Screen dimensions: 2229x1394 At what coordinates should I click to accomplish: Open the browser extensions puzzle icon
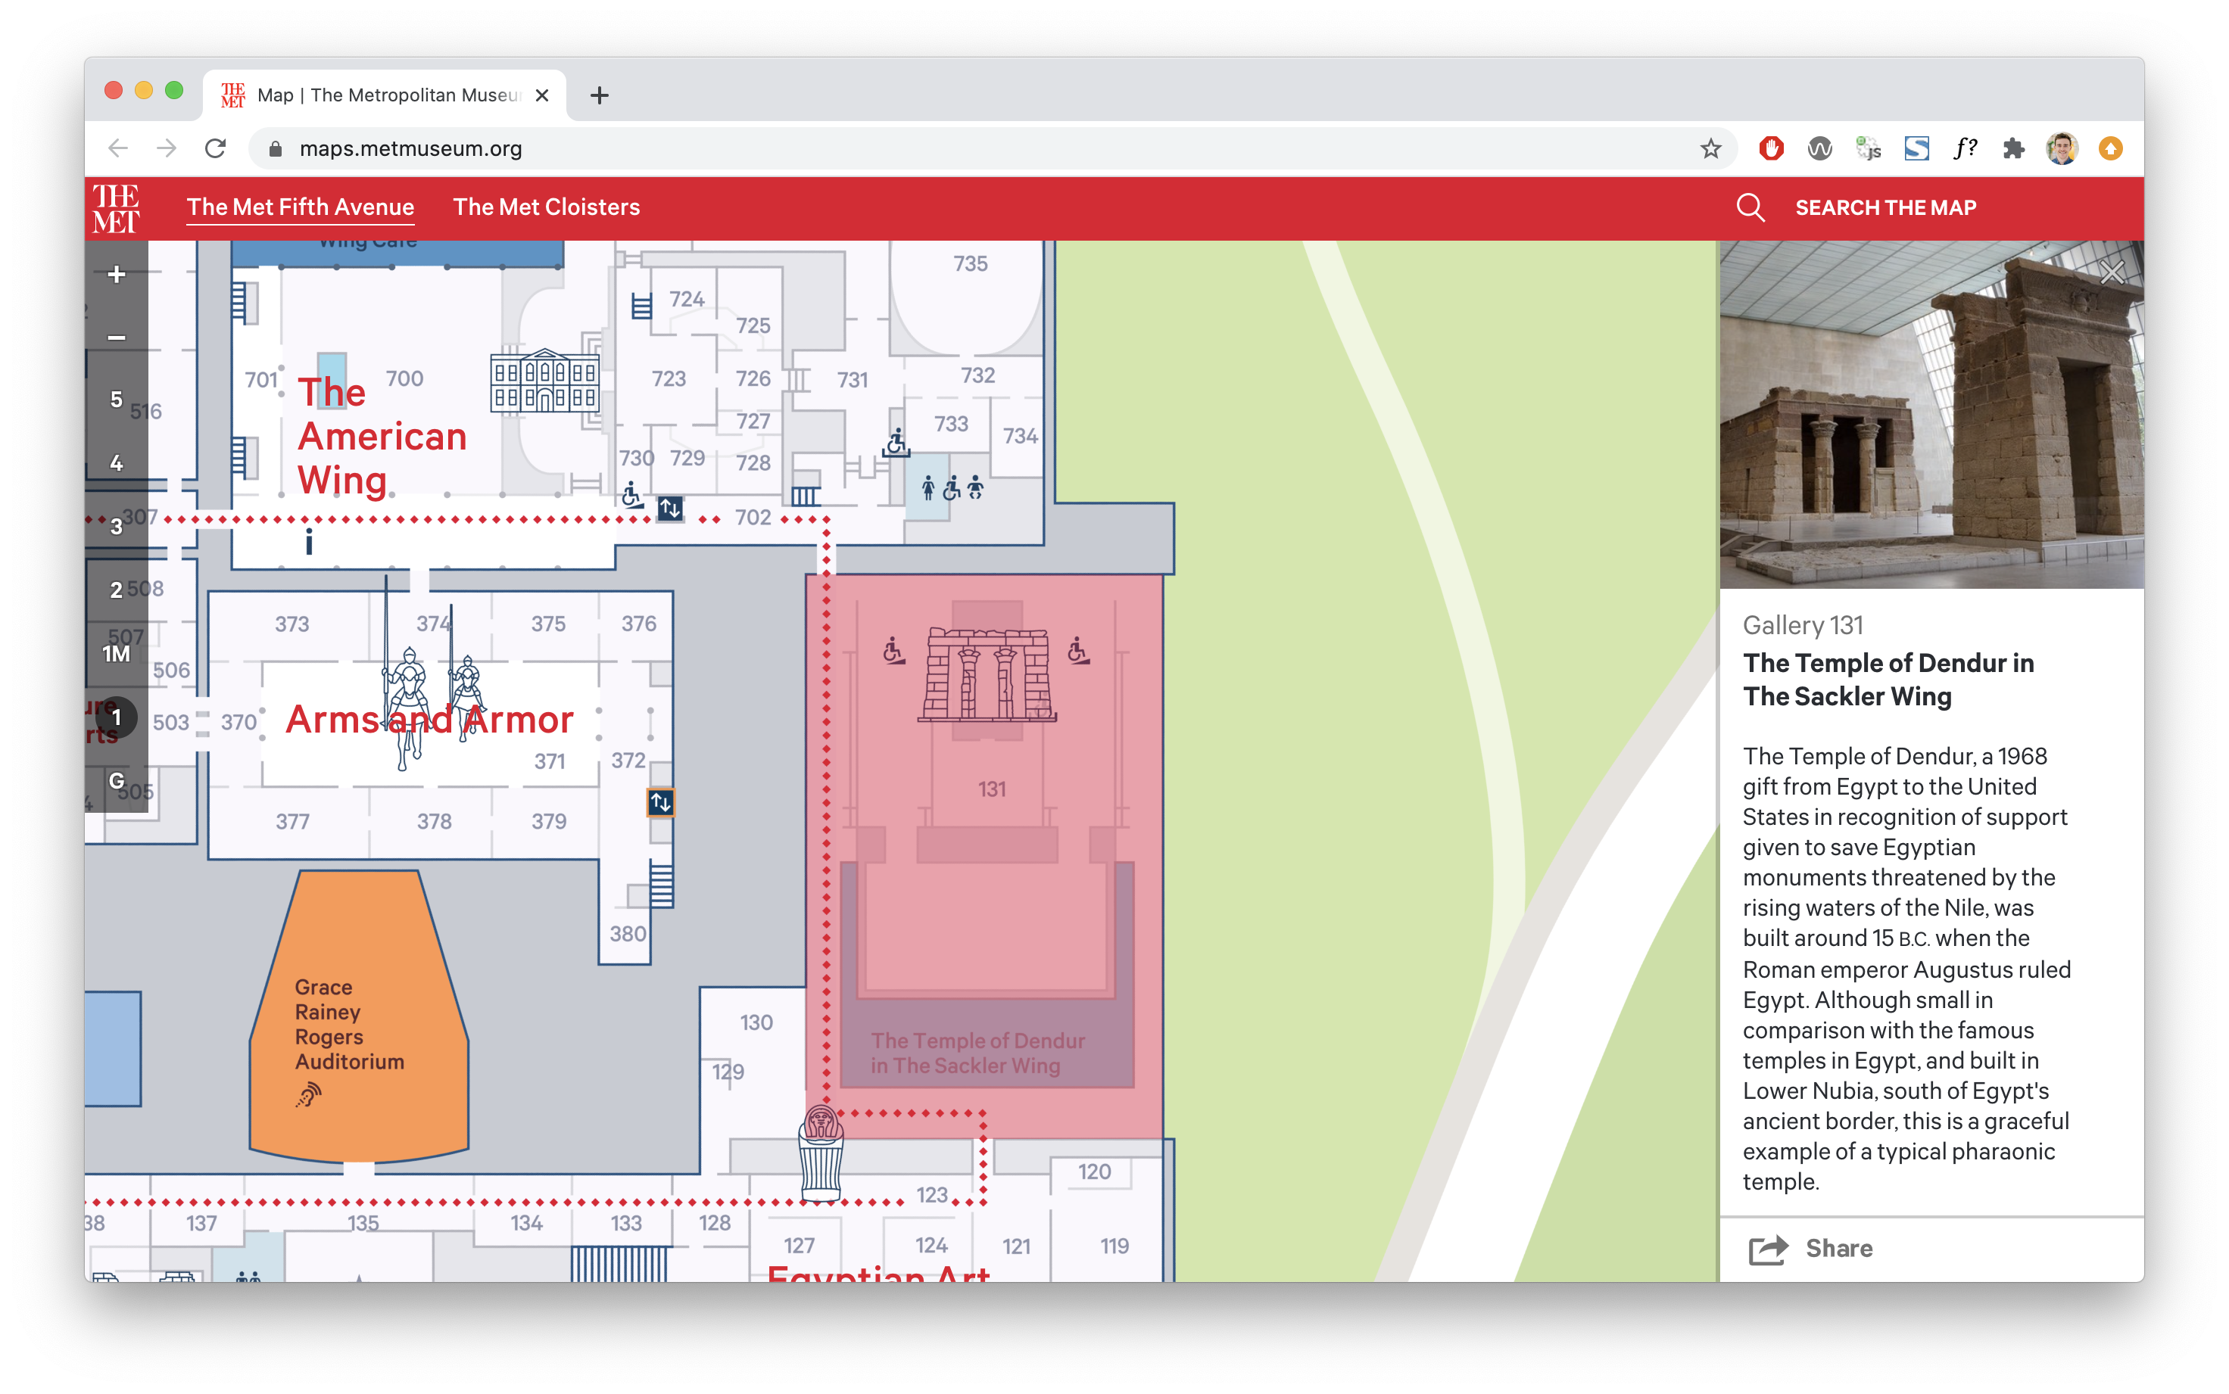tap(2013, 148)
